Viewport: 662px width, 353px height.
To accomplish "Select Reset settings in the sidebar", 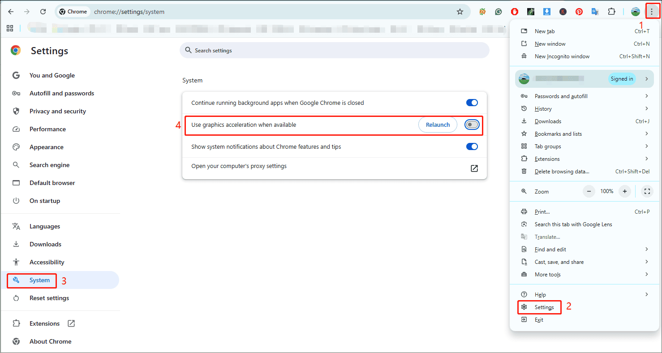I will point(49,298).
